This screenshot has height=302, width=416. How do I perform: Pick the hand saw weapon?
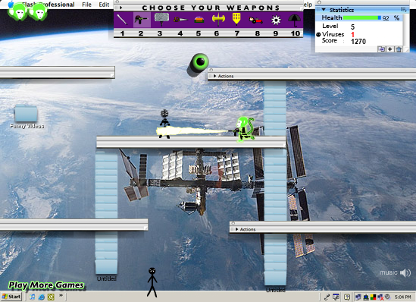[180, 20]
